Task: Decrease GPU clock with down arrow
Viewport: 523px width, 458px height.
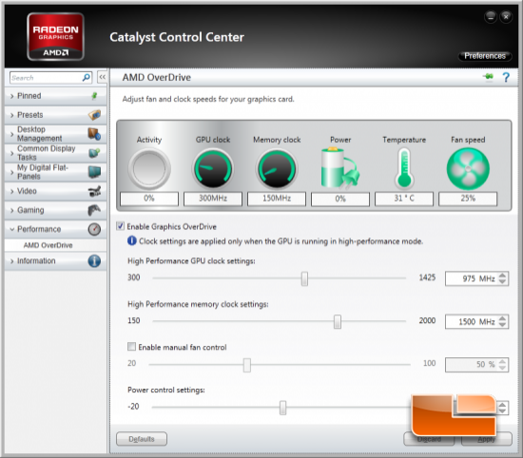Action: [502, 281]
